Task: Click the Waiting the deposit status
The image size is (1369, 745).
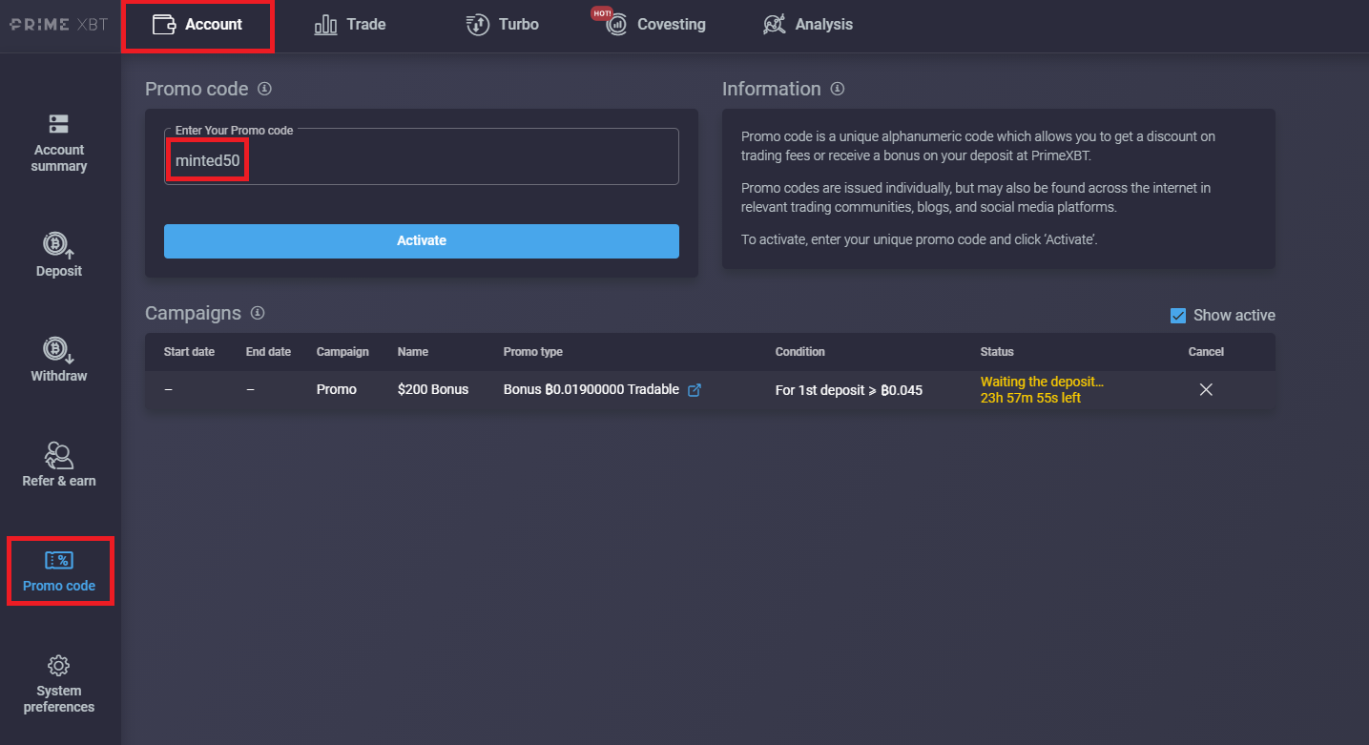Action: [x=1042, y=382]
